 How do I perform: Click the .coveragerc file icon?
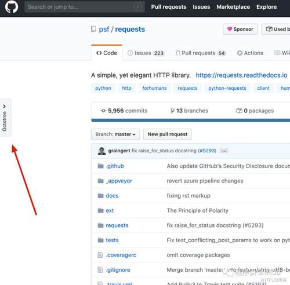tap(100, 255)
